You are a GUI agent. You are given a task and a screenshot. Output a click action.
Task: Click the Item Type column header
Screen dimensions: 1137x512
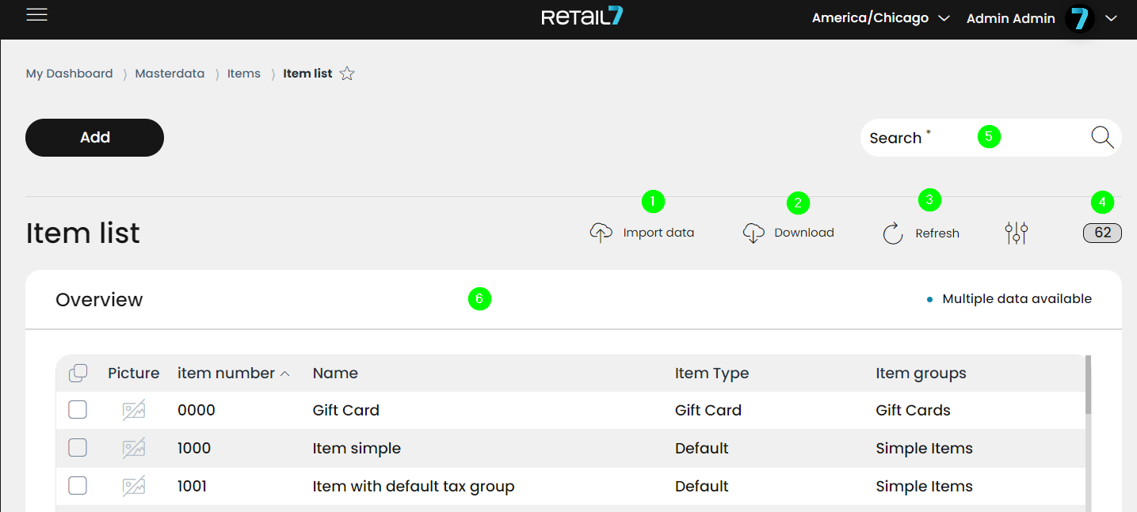click(x=712, y=373)
